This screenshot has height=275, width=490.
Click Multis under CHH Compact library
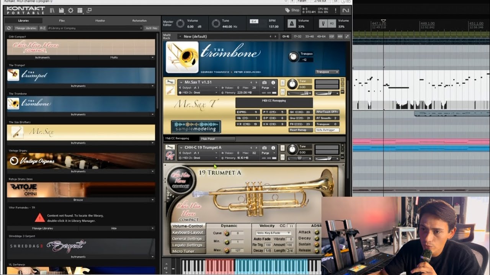(x=114, y=57)
